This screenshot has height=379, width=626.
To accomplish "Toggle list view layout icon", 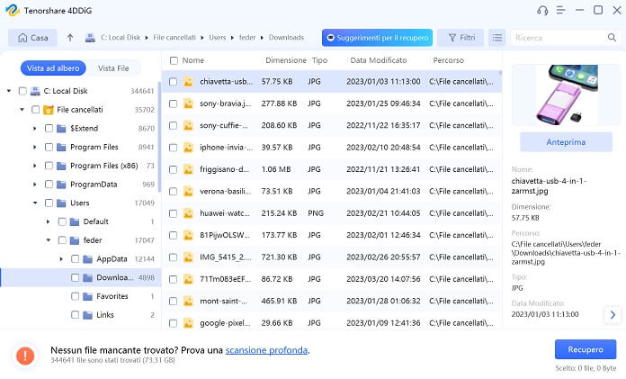I will pos(497,38).
